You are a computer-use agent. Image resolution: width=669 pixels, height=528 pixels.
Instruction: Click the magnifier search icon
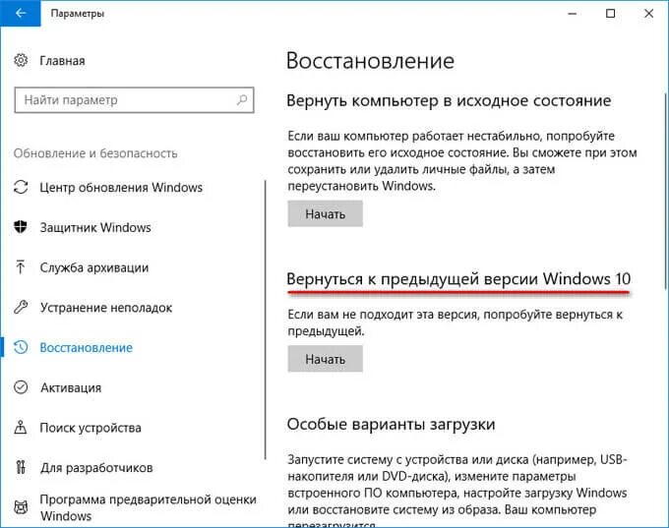(241, 100)
